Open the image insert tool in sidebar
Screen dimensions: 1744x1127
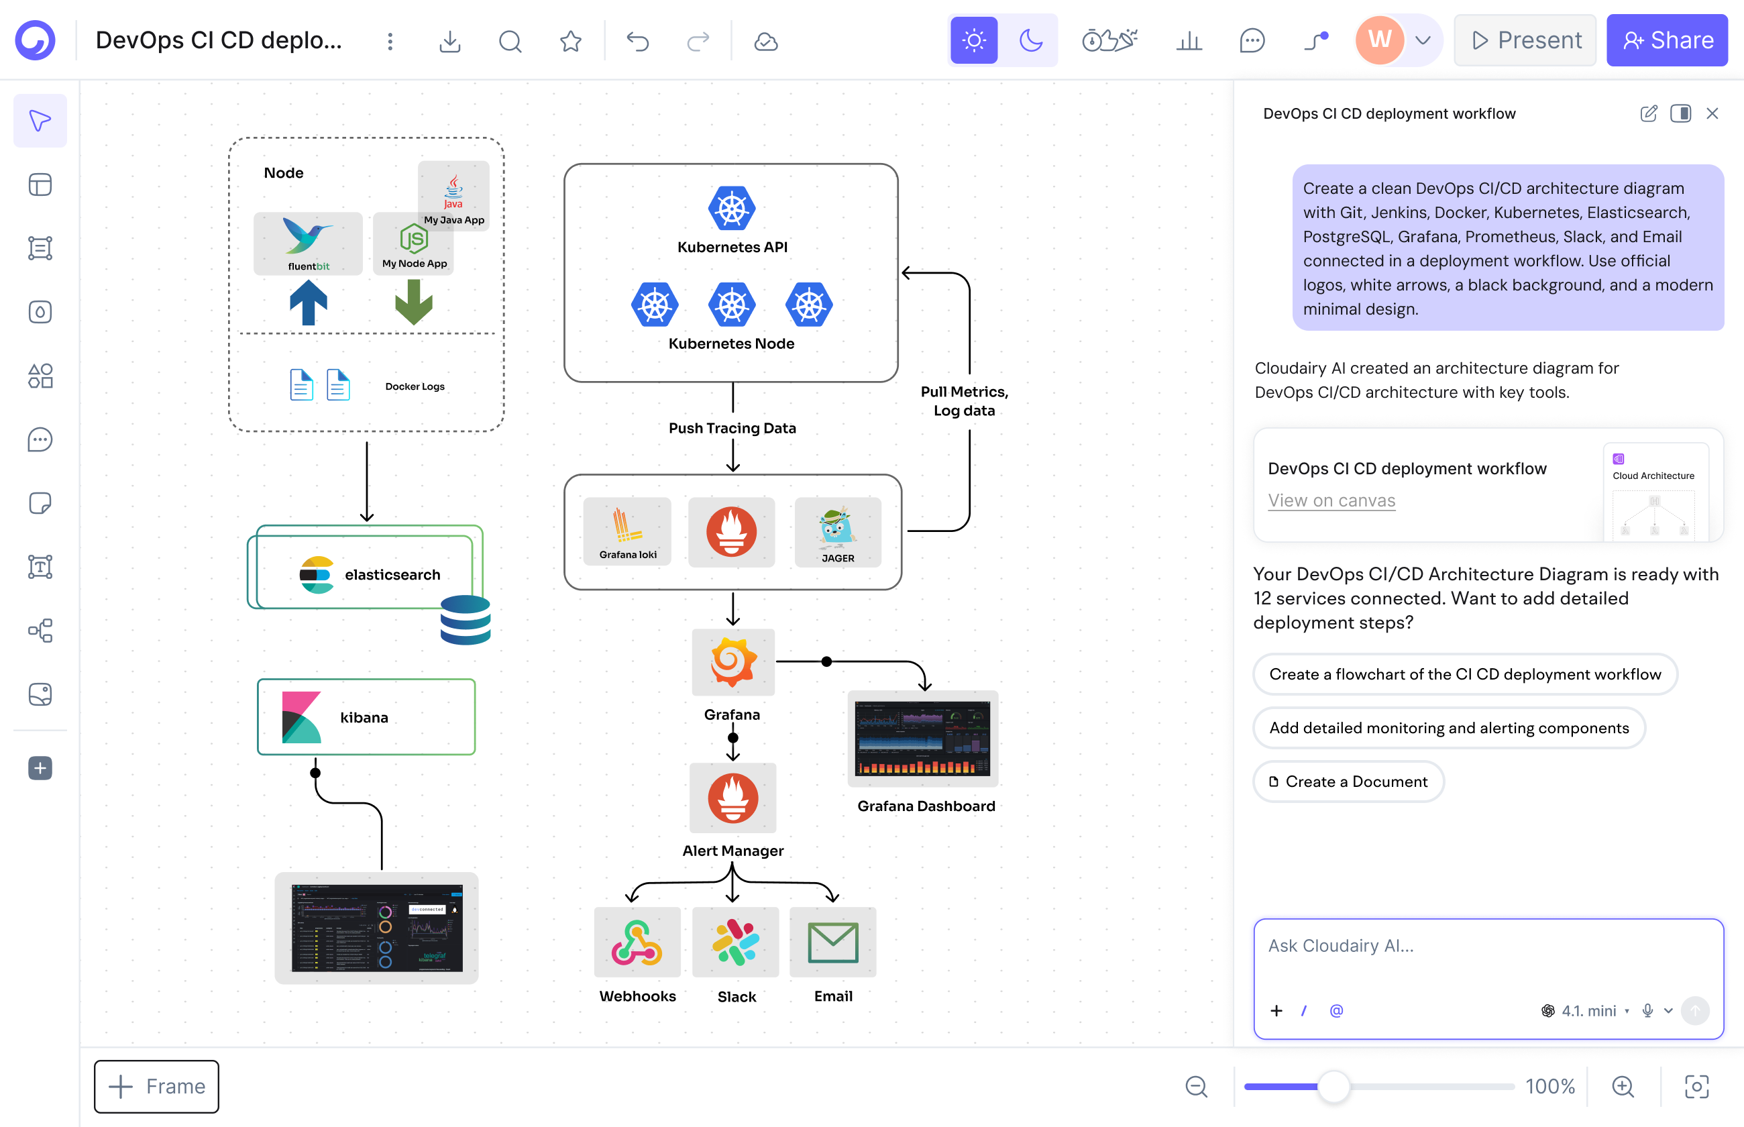point(40,694)
